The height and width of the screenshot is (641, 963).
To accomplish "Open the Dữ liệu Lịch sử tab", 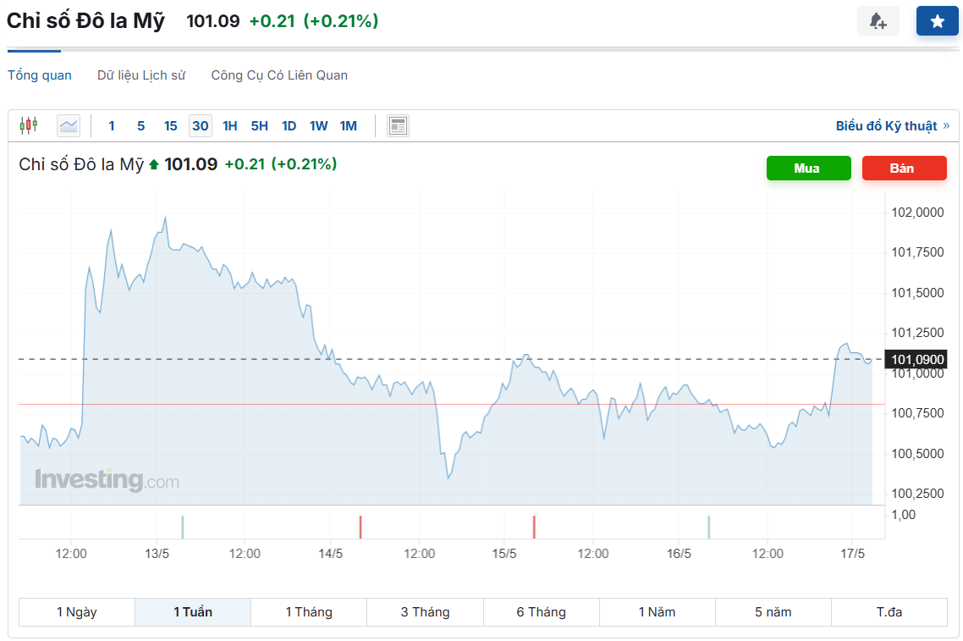I will (141, 75).
